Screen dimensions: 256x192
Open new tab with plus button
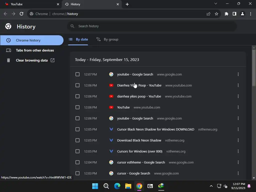click(x=127, y=4)
